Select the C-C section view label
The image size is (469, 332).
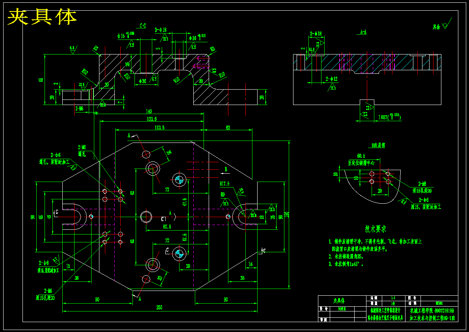click(143, 26)
